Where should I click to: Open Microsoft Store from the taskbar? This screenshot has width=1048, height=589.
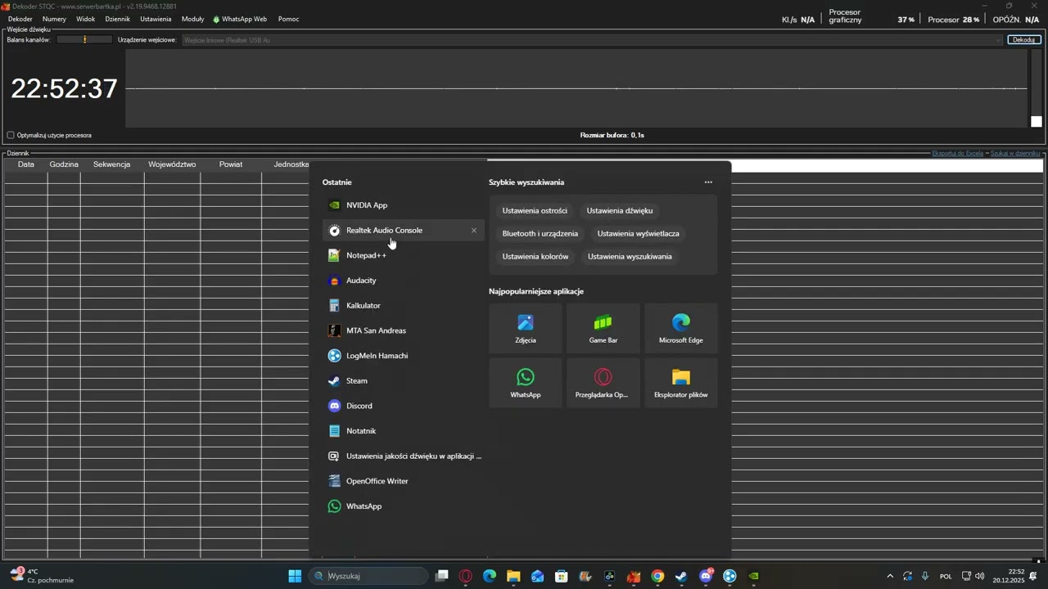(562, 576)
